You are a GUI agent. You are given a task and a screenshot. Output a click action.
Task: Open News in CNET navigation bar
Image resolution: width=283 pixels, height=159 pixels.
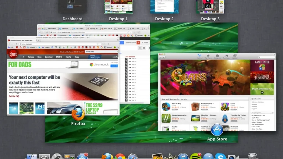39,57
